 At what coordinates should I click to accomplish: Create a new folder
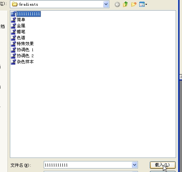coord(134,4)
